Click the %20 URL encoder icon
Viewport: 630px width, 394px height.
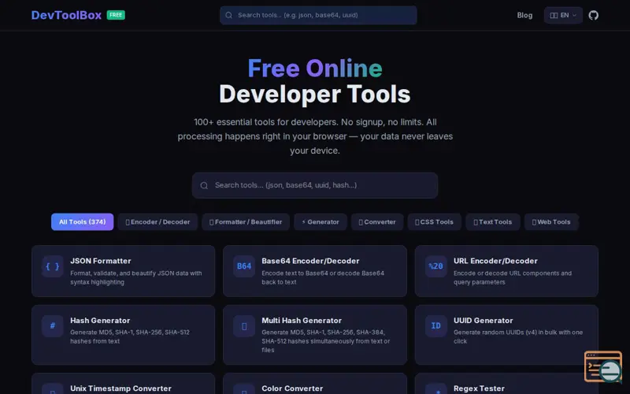pos(436,266)
